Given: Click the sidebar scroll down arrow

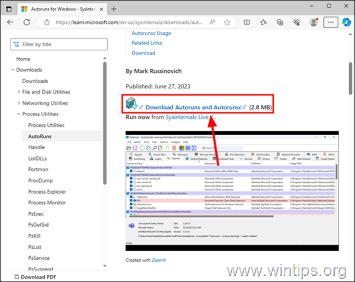Looking at the screenshot, I should coord(105,266).
